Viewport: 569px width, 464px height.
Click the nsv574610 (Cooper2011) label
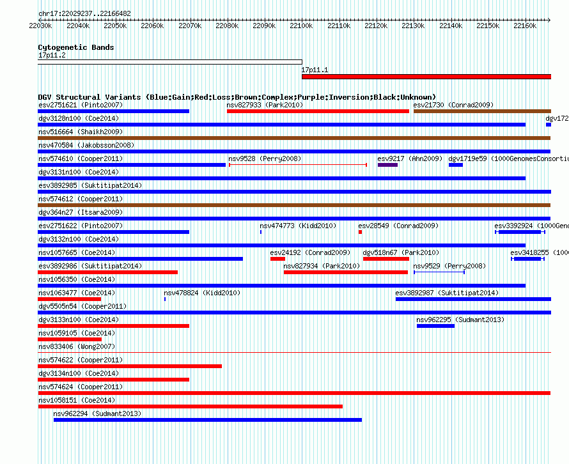tap(81, 159)
